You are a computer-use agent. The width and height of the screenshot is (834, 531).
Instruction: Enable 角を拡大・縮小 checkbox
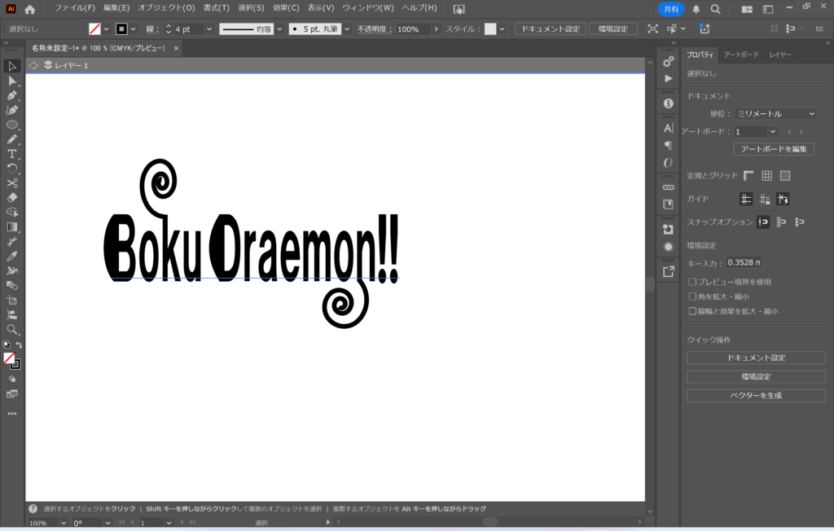(692, 296)
